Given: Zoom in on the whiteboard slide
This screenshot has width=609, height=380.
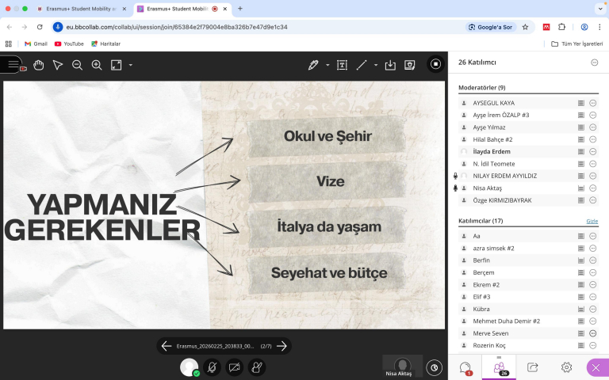Looking at the screenshot, I should [x=97, y=65].
